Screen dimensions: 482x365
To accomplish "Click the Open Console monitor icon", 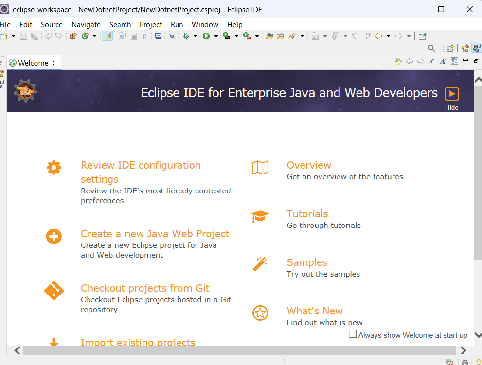I will point(158,36).
